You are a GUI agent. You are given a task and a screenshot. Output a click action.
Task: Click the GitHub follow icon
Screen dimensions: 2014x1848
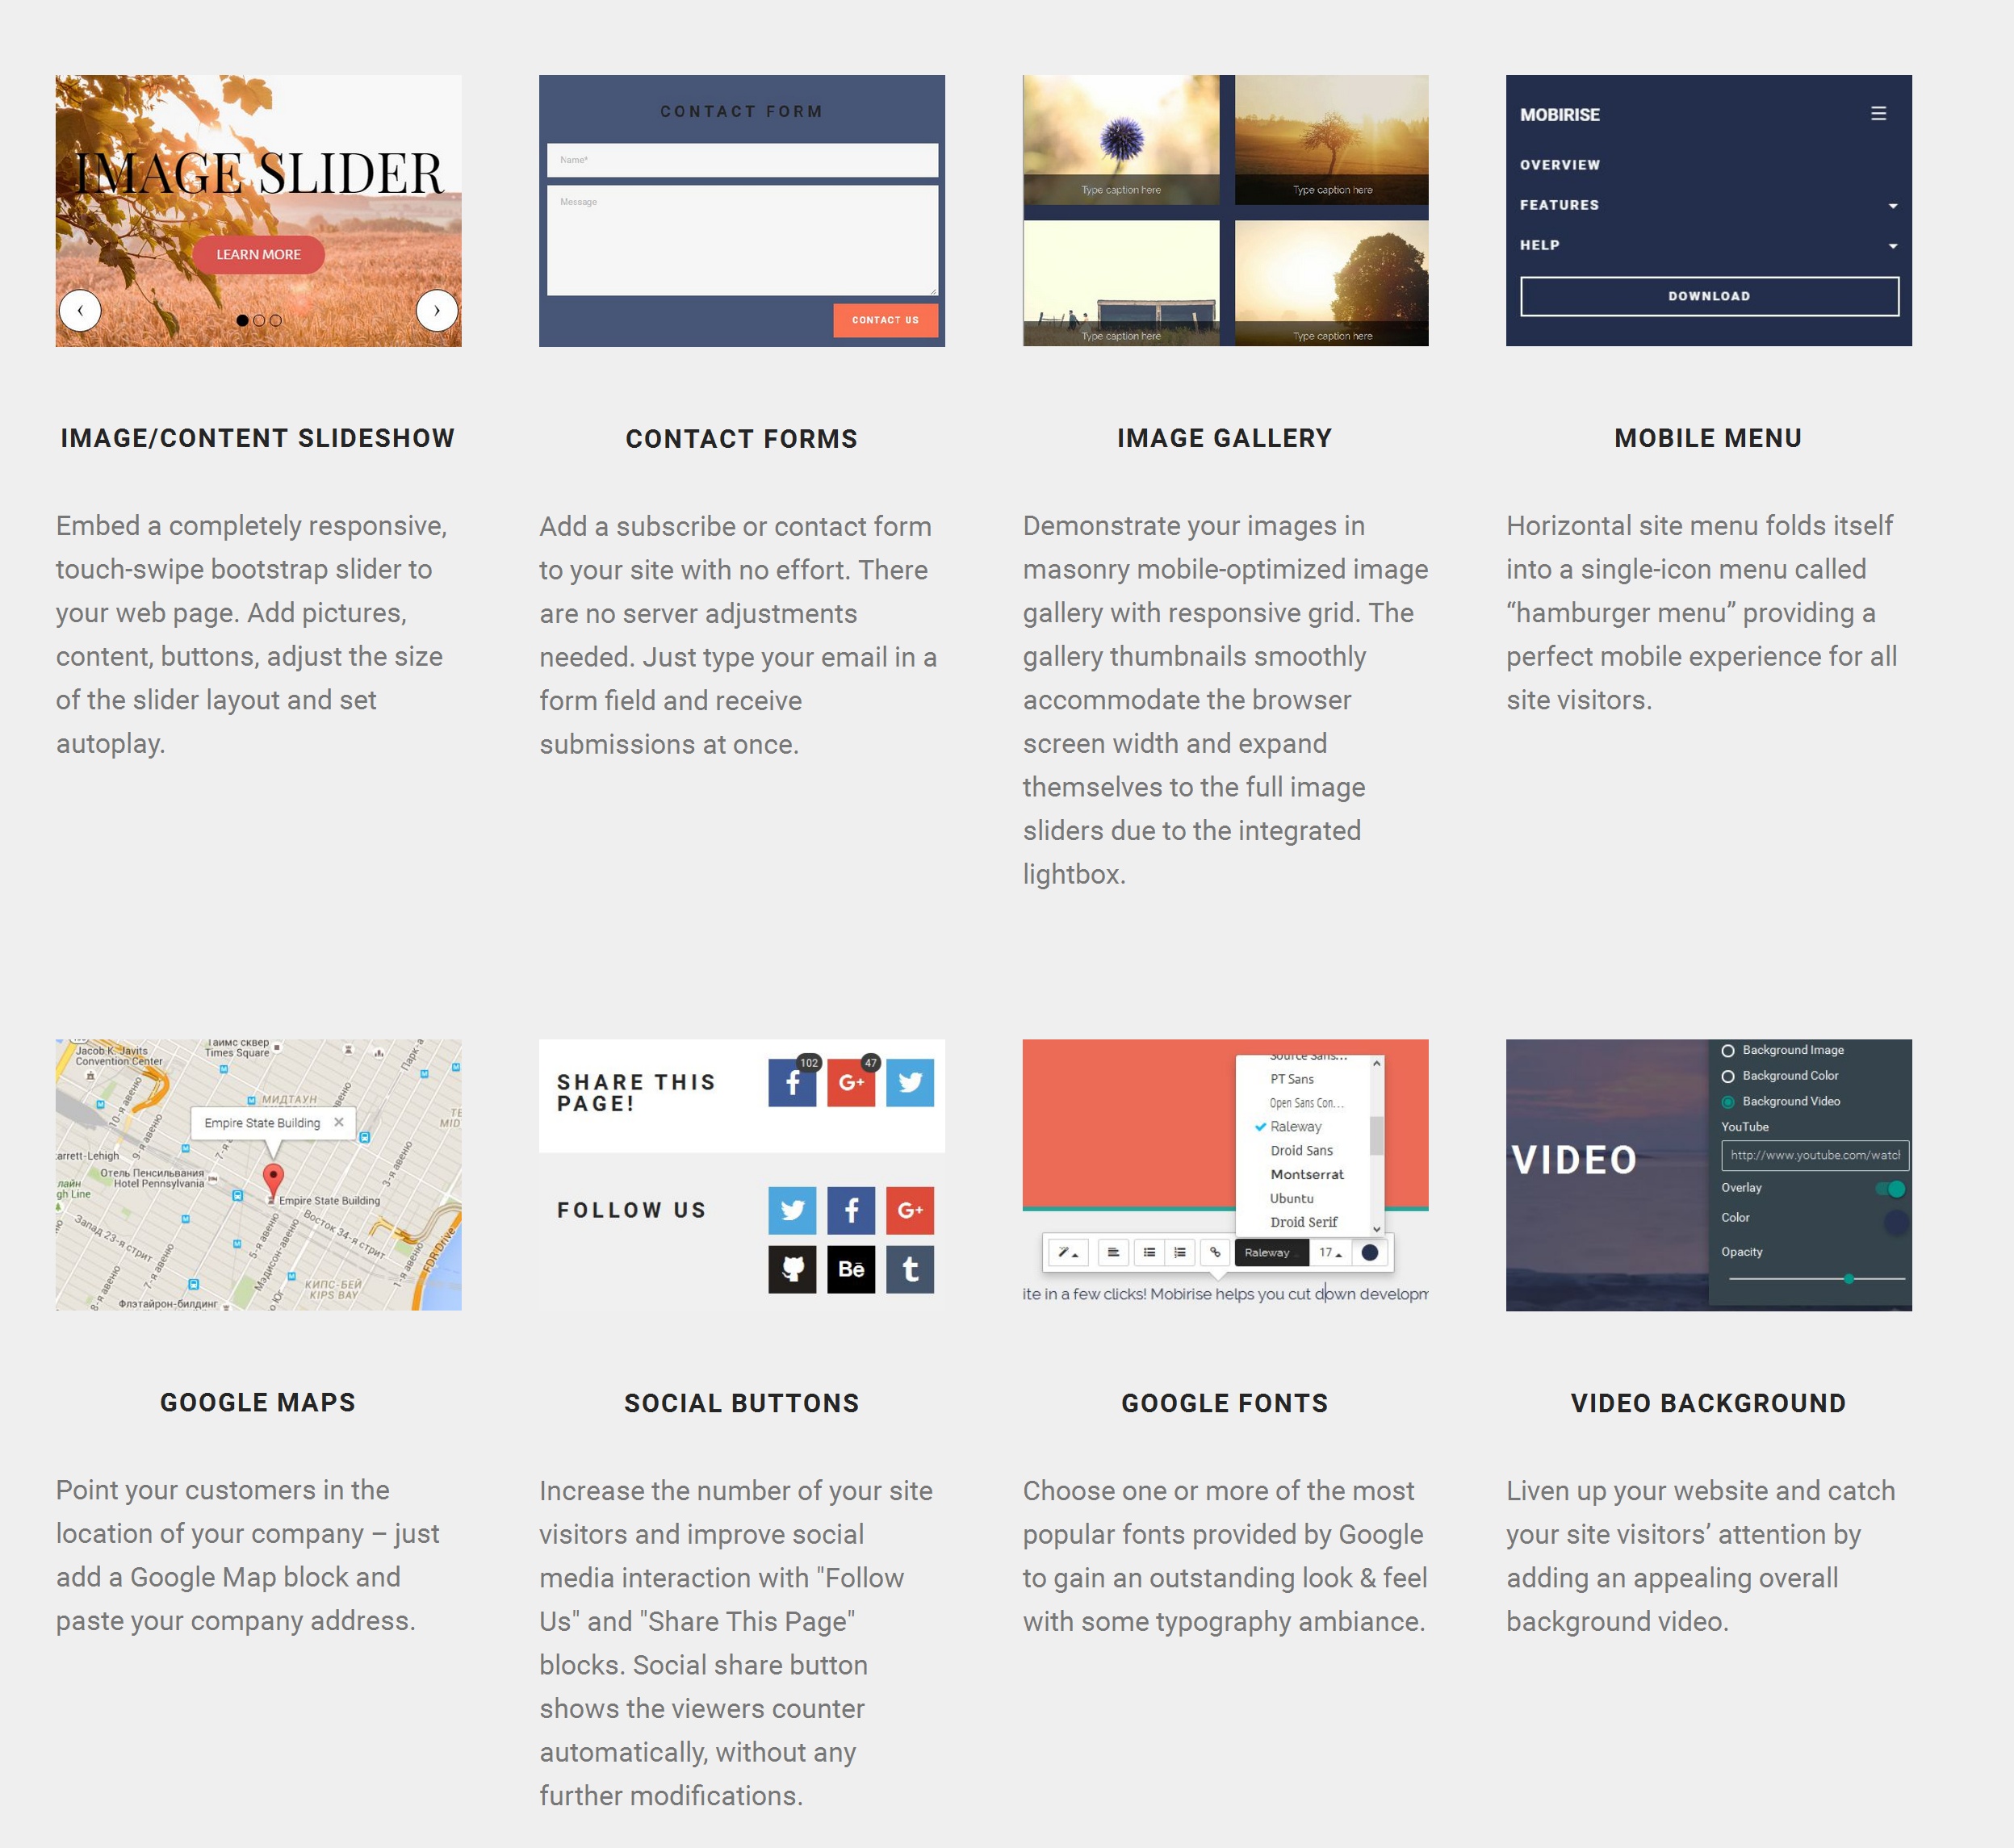pyautogui.click(x=791, y=1268)
